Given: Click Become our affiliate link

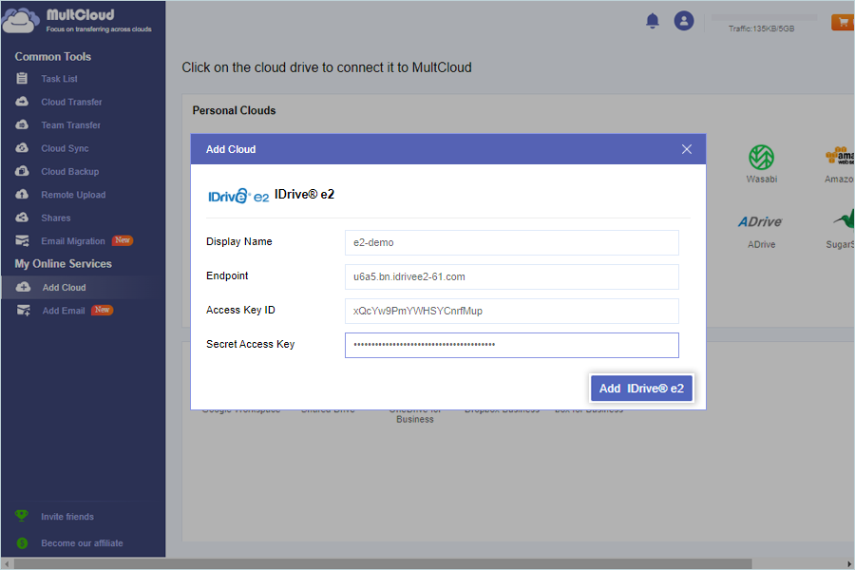Looking at the screenshot, I should click(x=82, y=543).
